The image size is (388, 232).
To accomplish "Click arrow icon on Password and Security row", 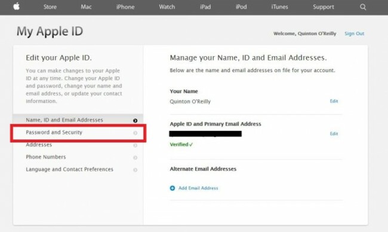I will point(135,133).
